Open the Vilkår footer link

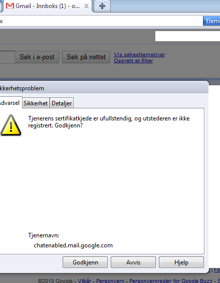click(x=84, y=280)
